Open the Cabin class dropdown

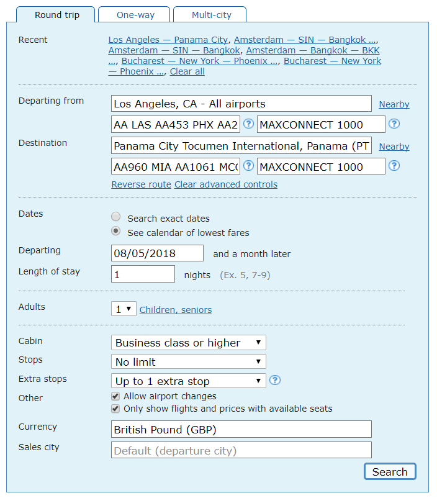(189, 343)
